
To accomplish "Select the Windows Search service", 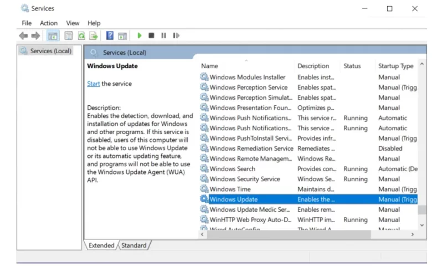I will point(232,169).
